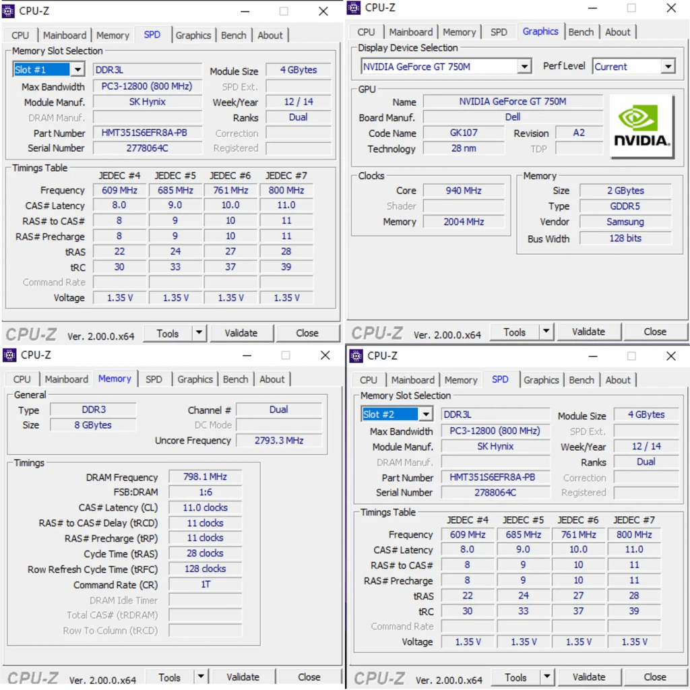Click memory Size 8 GBytes value

[x=93, y=425]
